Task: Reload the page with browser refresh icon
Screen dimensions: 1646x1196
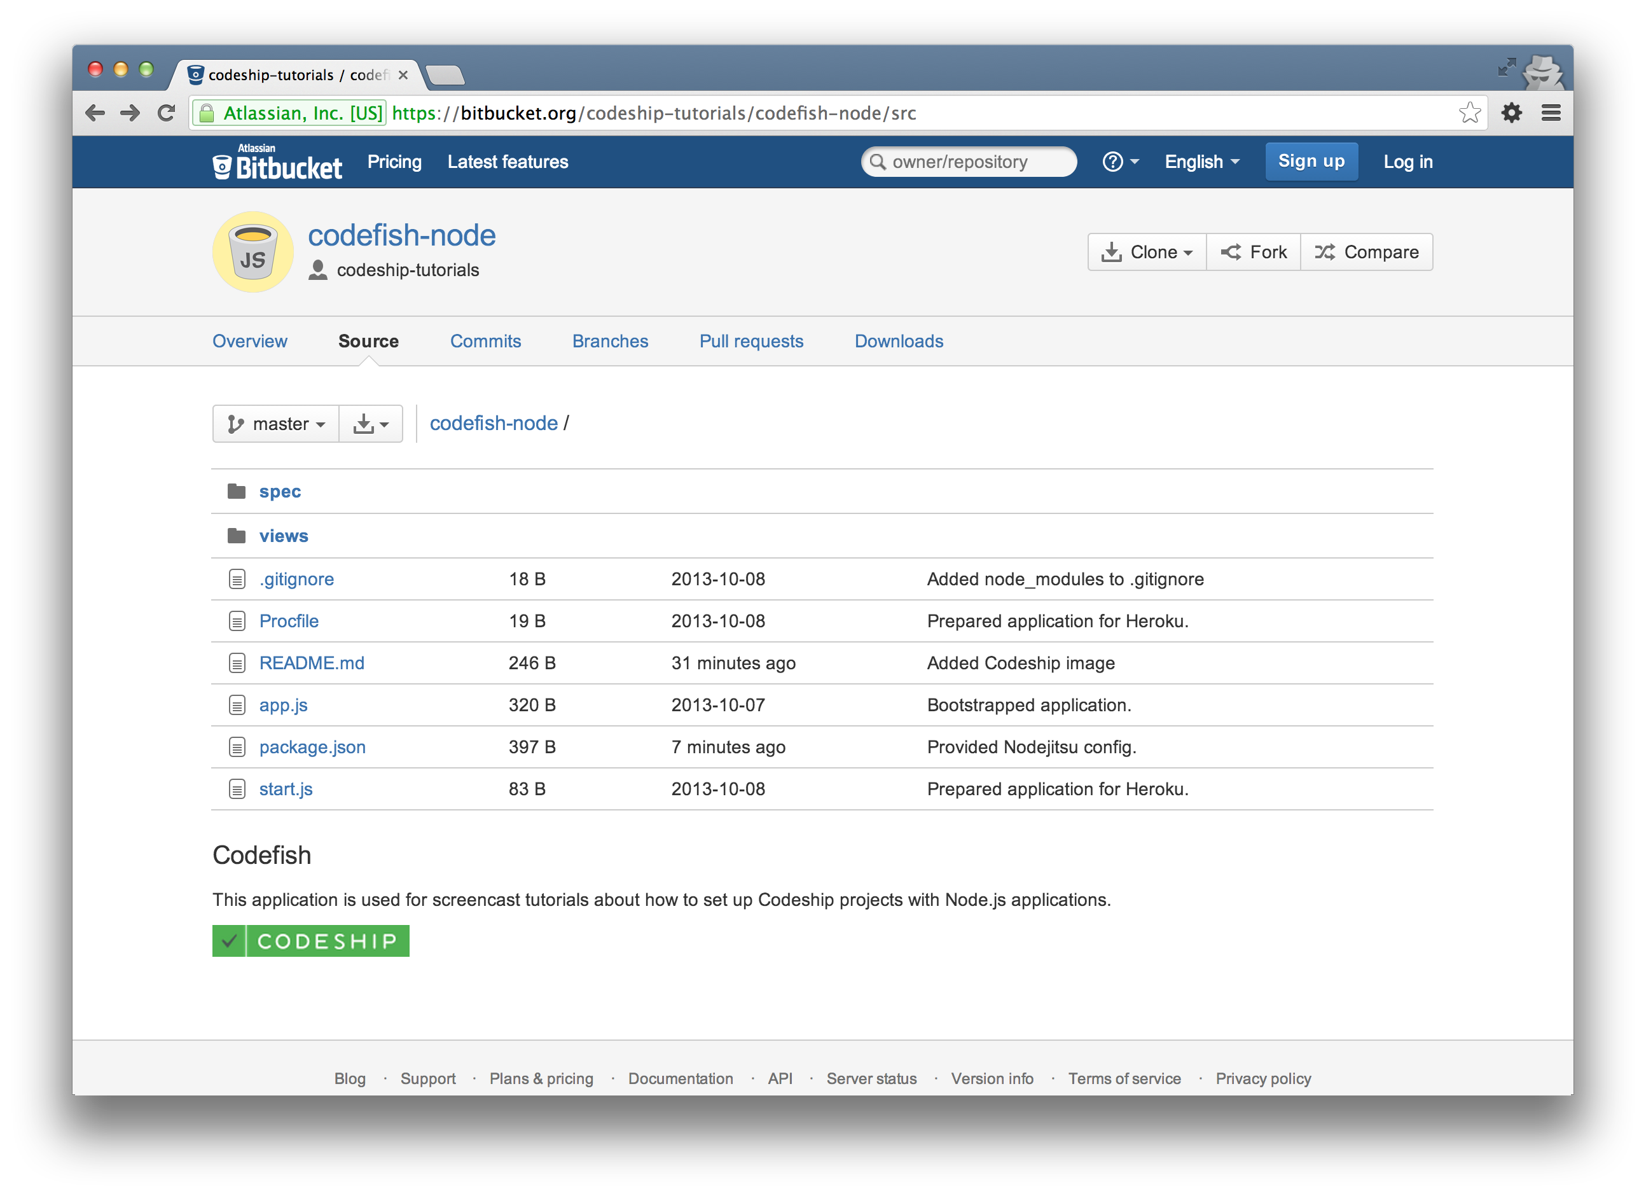Action: tap(167, 113)
